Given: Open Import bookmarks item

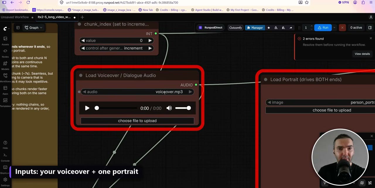Looking at the screenshot, I should pyautogui.click(x=16, y=10).
